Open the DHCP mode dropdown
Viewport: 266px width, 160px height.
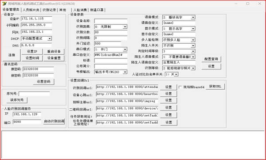click(x=50, y=38)
